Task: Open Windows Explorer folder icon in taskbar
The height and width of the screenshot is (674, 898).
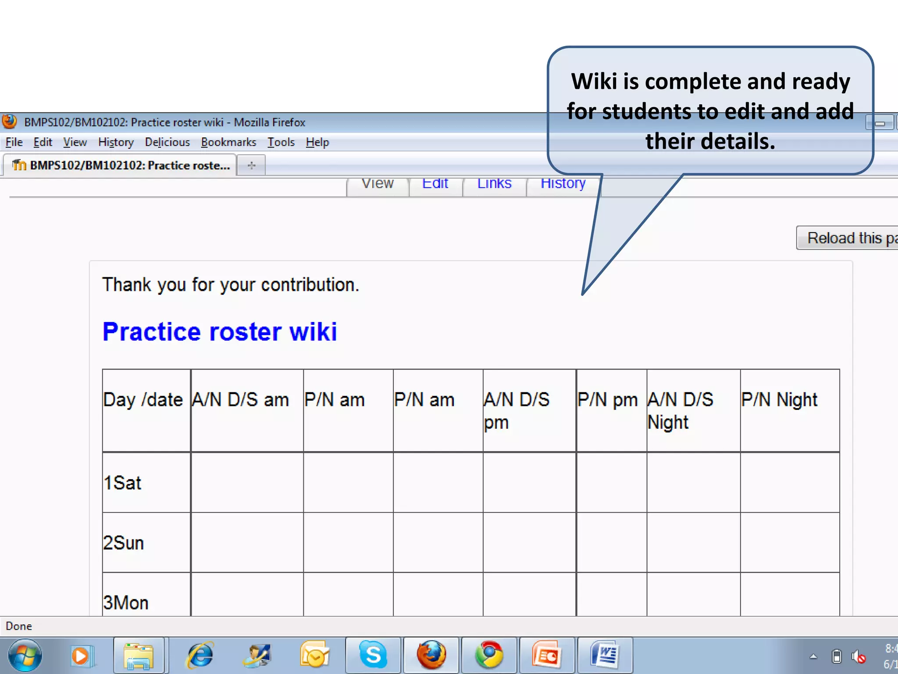Action: pos(139,656)
